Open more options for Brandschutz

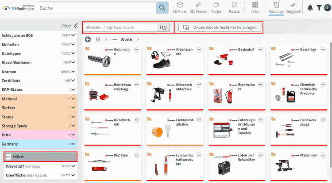tap(261, 85)
